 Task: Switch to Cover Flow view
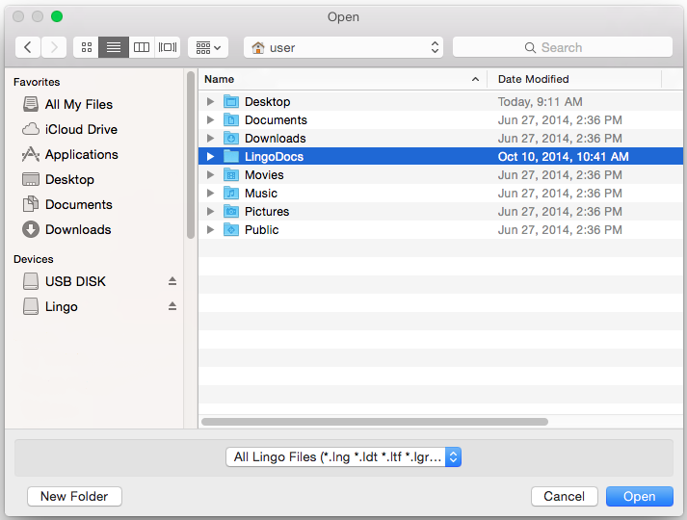tap(169, 47)
